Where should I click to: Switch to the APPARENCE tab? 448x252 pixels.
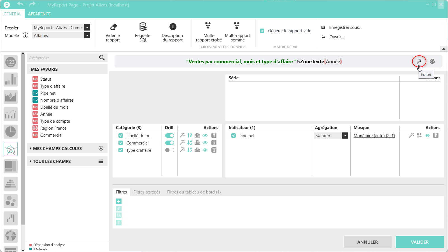(x=39, y=14)
